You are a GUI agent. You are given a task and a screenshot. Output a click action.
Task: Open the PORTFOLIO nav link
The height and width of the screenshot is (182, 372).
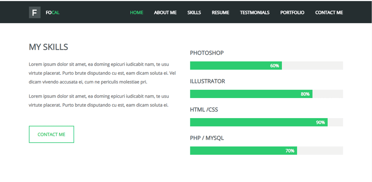[x=292, y=13]
